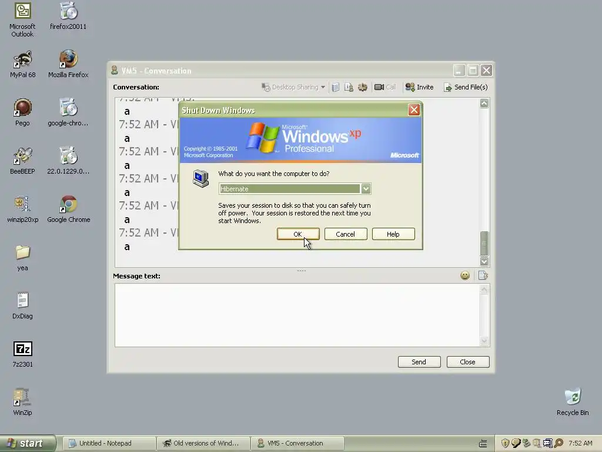Screen dimensions: 602x452
Task: Click the on-screen keyboard icon in the taskbar
Action: tap(483, 444)
